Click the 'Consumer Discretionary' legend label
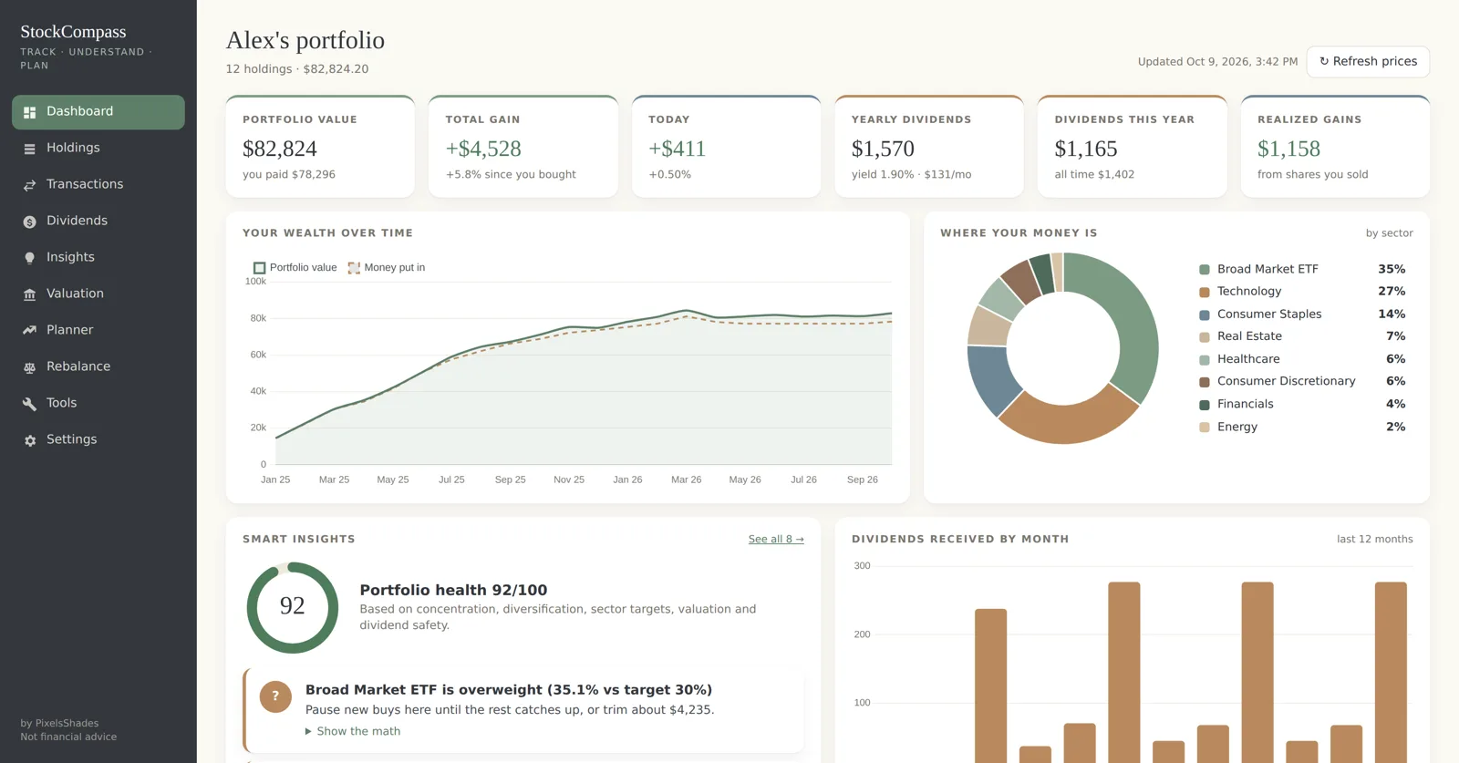The width and height of the screenshot is (1459, 763). [1287, 382]
